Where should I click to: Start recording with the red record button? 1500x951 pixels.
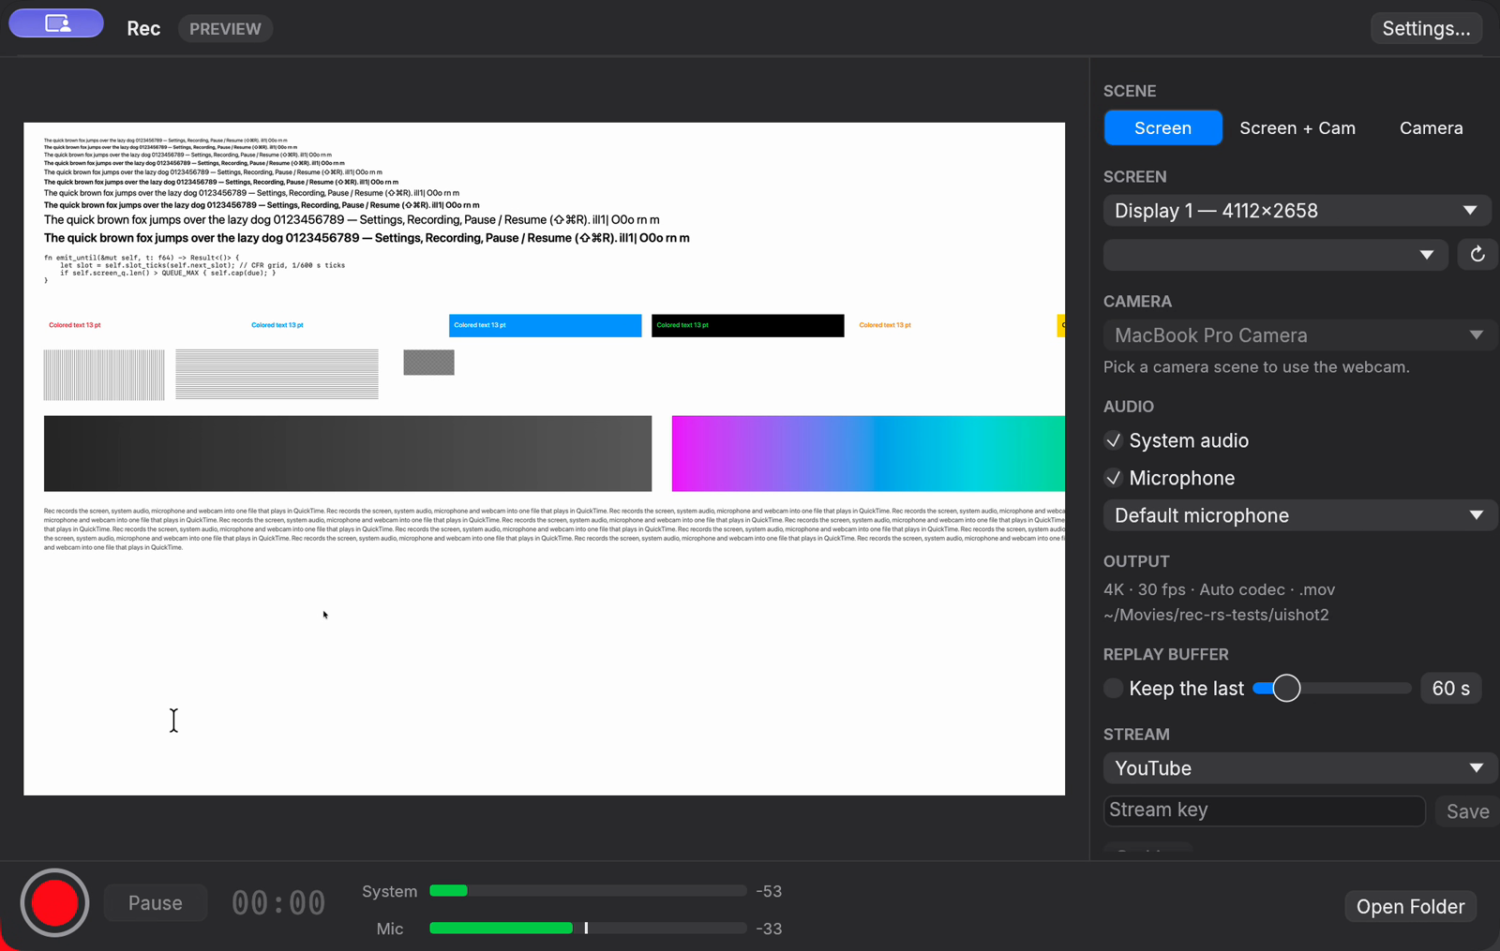54,903
